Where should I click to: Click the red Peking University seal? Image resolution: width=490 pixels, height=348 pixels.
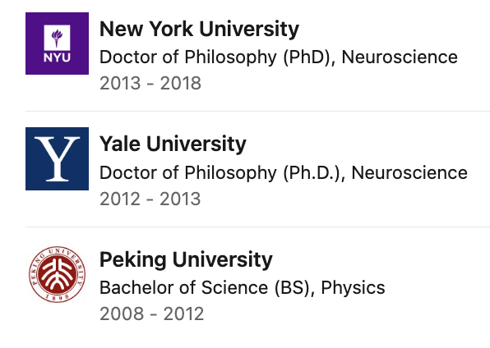pos(58,274)
